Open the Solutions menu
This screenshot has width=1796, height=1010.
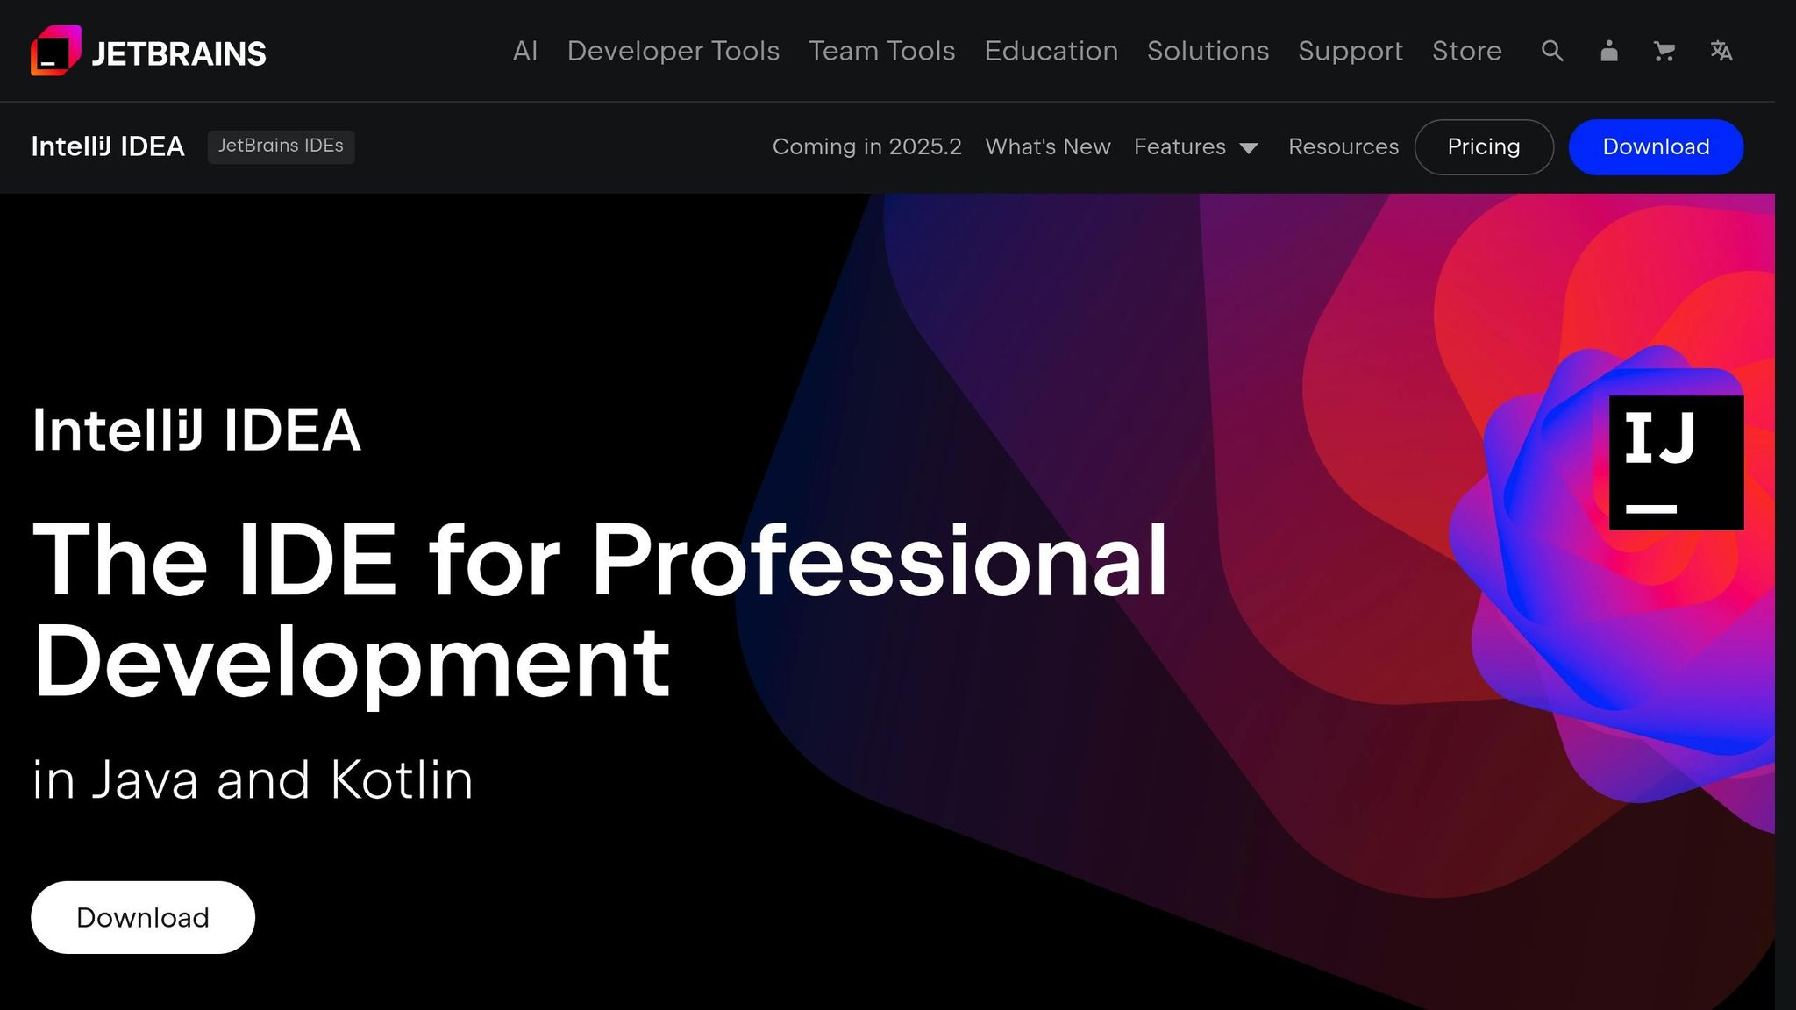[1208, 51]
